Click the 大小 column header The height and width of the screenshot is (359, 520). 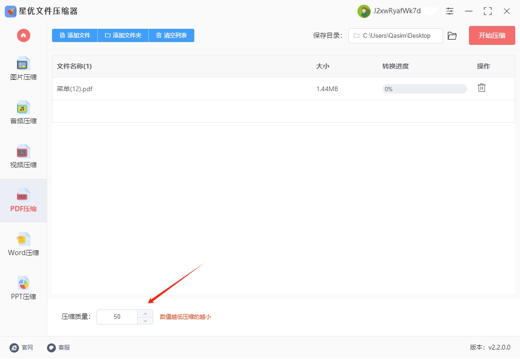pos(323,66)
